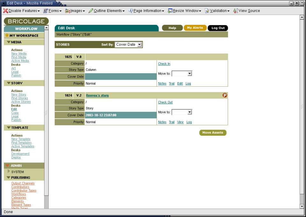This screenshot has height=217, width=306.
Task: Click the Validation checkmark icon
Action: 207,11
